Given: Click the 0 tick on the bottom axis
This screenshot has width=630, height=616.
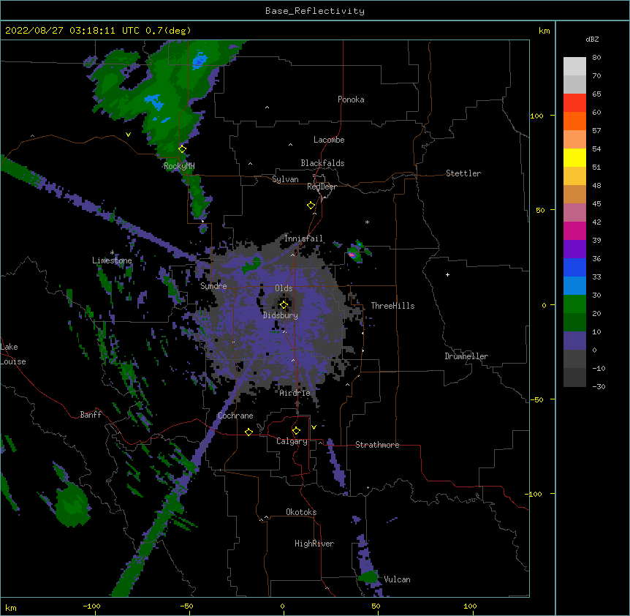Looking at the screenshot, I should point(282,606).
